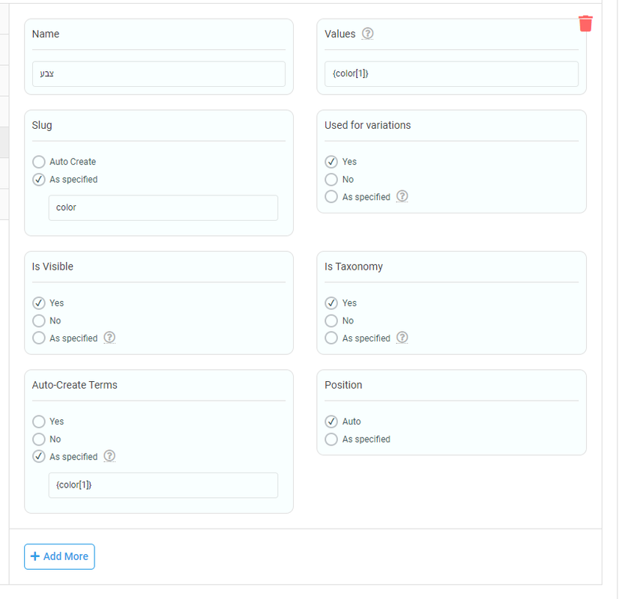625x599 pixels.
Task: Edit the Slug field containing color
Action: tap(163, 207)
